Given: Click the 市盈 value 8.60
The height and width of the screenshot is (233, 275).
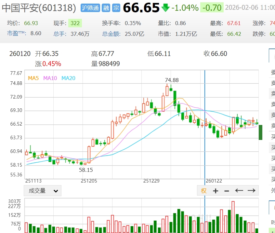Looking at the screenshot, I should [36, 34].
